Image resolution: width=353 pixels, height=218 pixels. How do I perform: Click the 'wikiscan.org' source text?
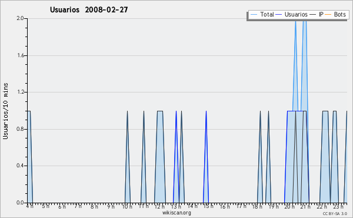coord(176,213)
